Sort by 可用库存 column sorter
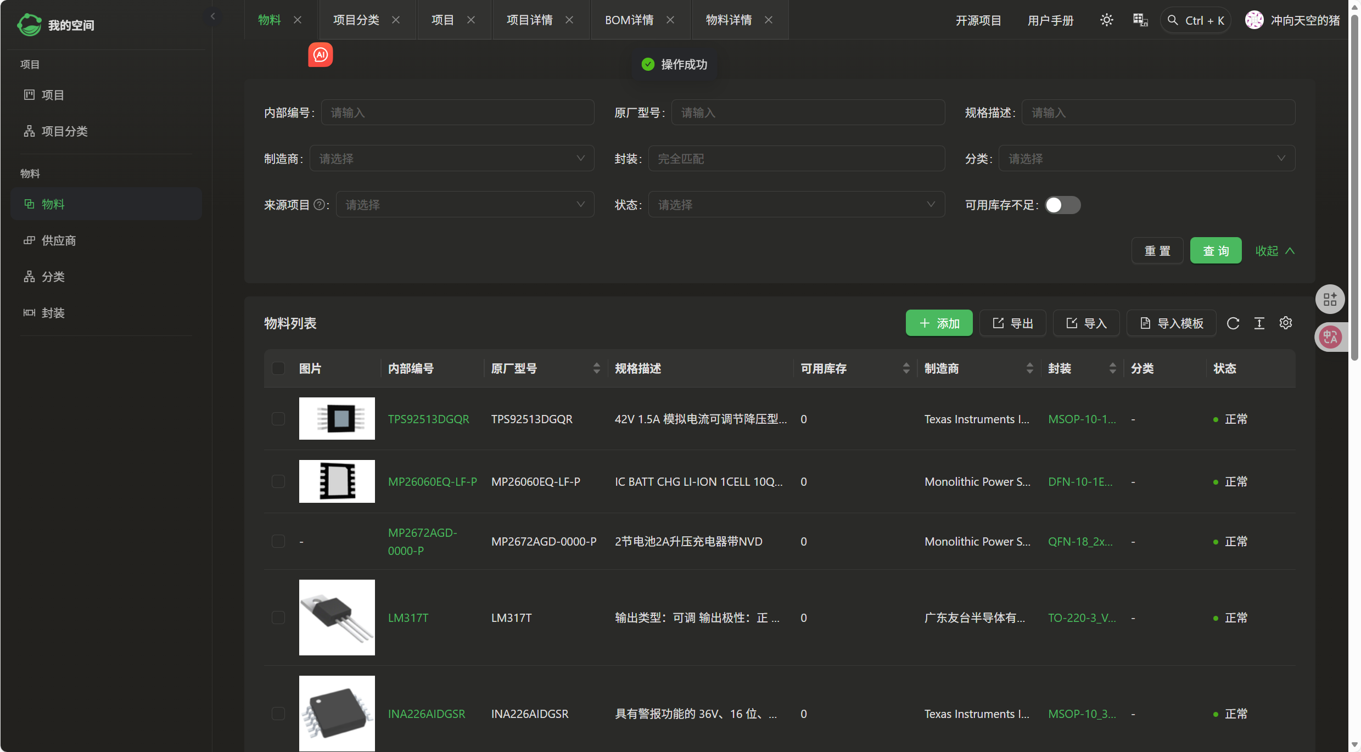The image size is (1361, 752). [906, 368]
